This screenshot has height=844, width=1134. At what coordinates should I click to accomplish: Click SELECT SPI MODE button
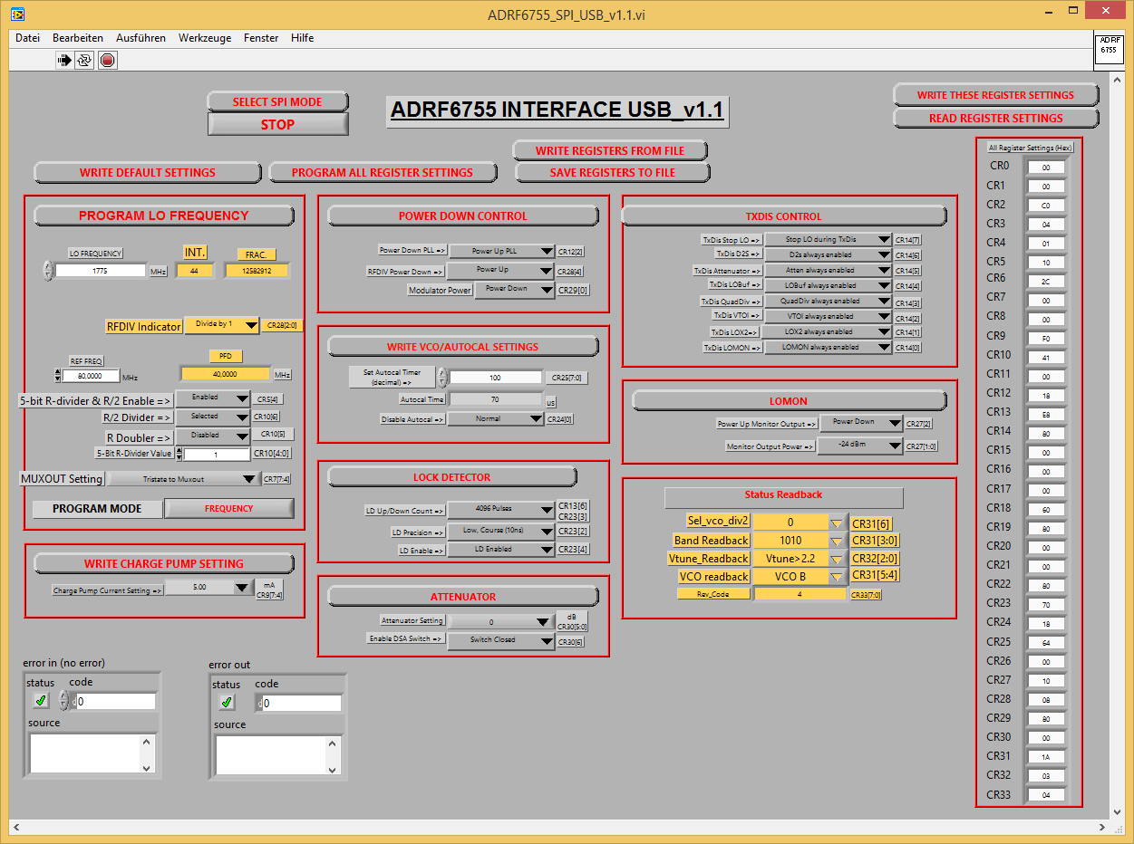coord(277,101)
